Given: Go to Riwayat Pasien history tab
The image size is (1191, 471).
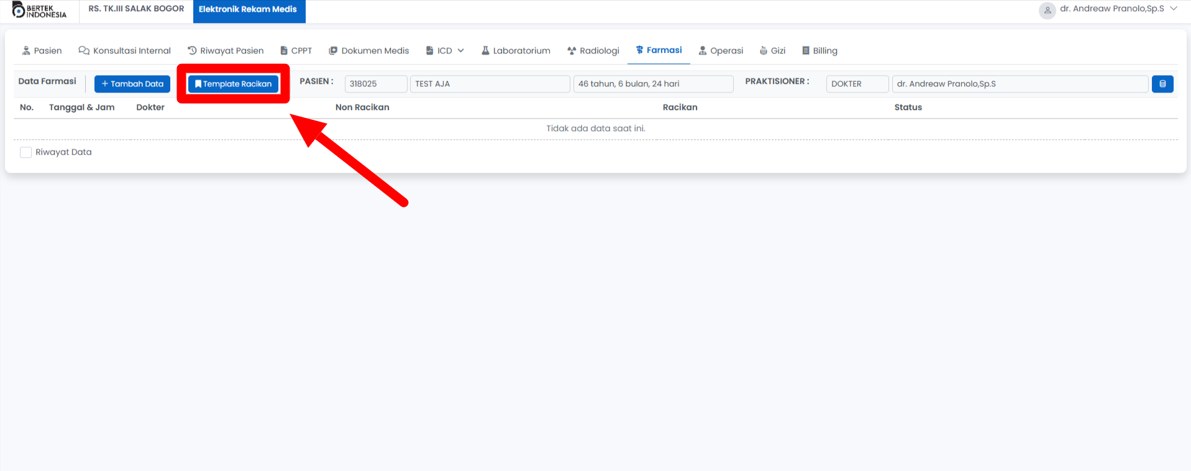Looking at the screenshot, I should coord(226,51).
